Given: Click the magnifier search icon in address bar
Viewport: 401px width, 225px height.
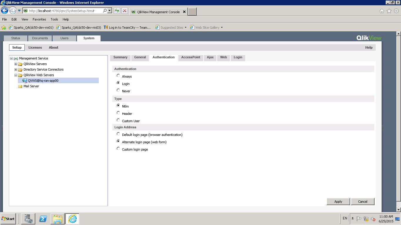Looking at the screenshot, I should 105,11.
